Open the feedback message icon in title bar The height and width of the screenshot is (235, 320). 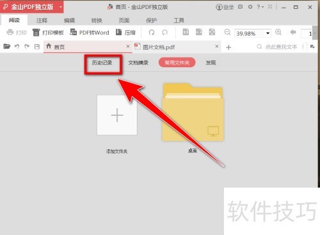[x=241, y=7]
